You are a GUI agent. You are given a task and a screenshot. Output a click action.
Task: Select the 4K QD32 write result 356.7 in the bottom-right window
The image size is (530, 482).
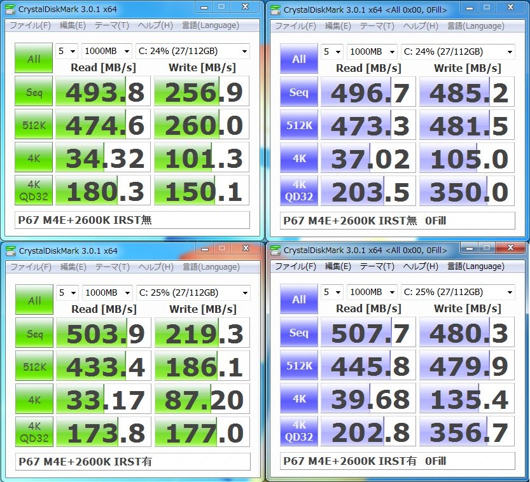(467, 431)
